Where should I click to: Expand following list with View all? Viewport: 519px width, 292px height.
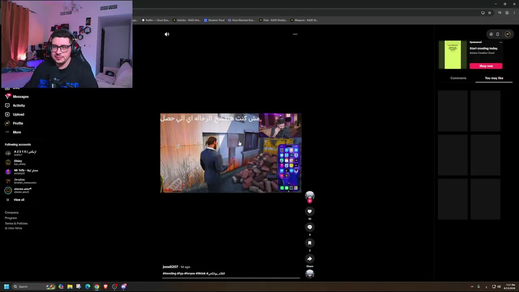15,200
